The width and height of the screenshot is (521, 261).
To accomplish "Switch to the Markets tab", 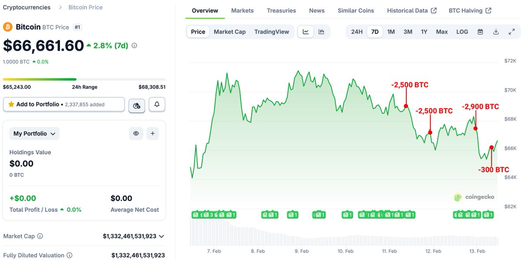I will coord(242,10).
